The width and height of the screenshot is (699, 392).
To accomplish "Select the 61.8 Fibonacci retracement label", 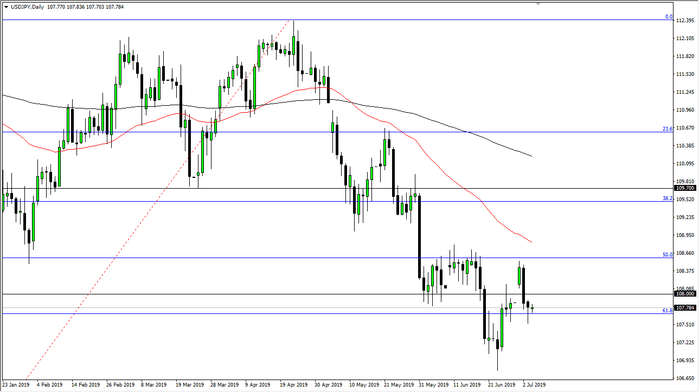I will click(666, 311).
